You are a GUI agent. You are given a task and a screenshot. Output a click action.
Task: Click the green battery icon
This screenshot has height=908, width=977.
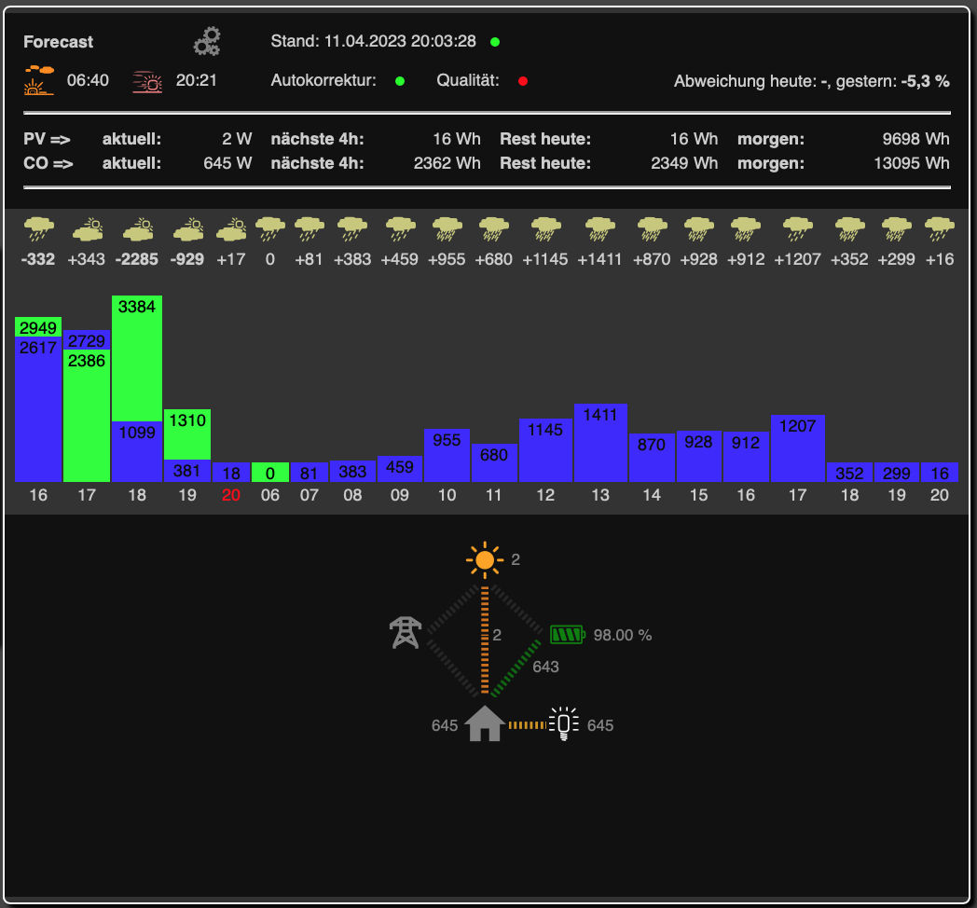coord(568,635)
